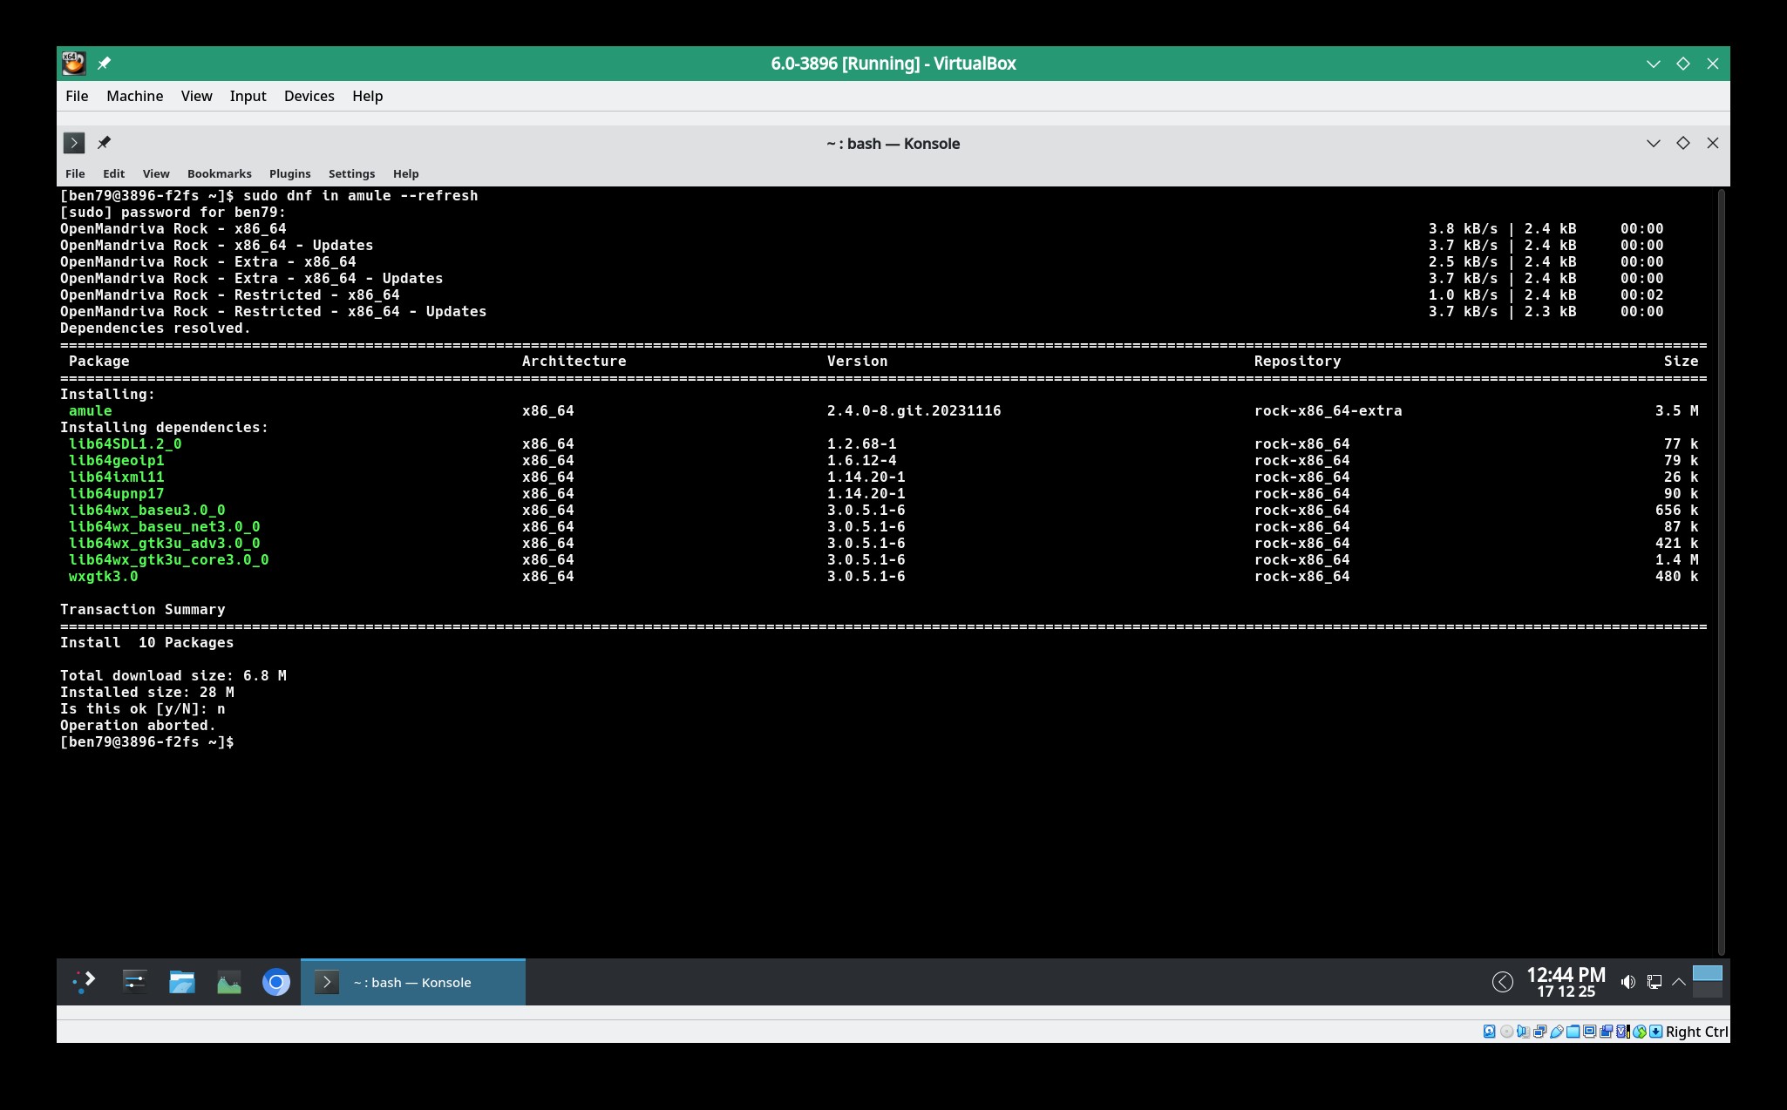1787x1110 pixels.
Task: Click the VirtualBox USB devices status icon
Action: pos(1556,1032)
